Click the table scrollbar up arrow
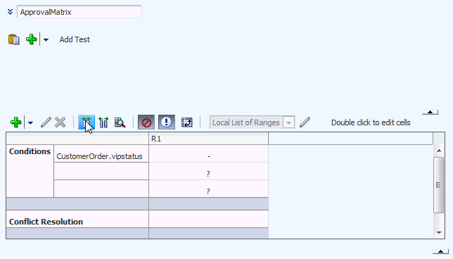This screenshot has width=453, height=259. [439, 151]
